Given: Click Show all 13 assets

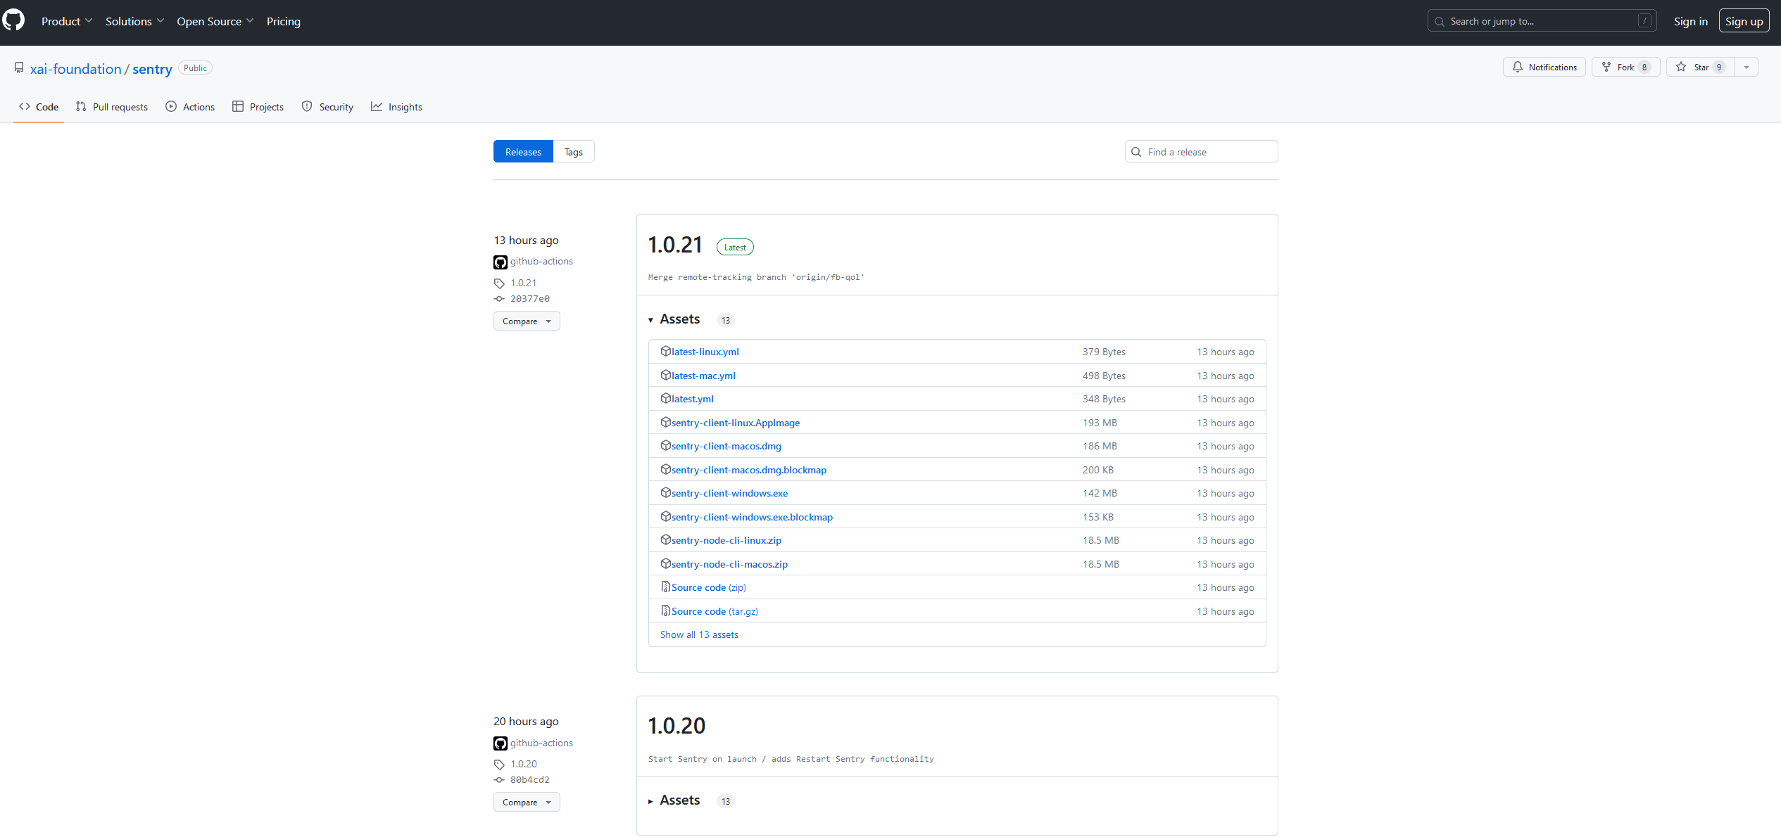Looking at the screenshot, I should click(x=699, y=634).
